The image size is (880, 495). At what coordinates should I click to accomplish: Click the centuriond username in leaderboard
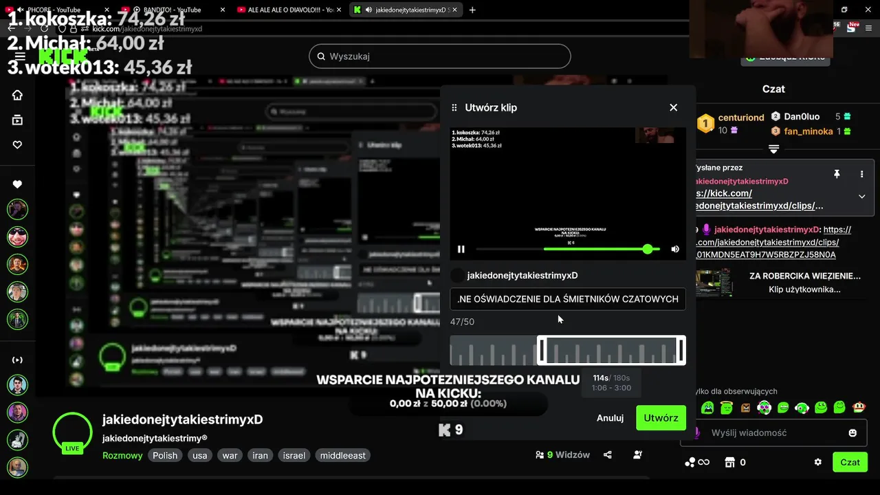(x=741, y=118)
